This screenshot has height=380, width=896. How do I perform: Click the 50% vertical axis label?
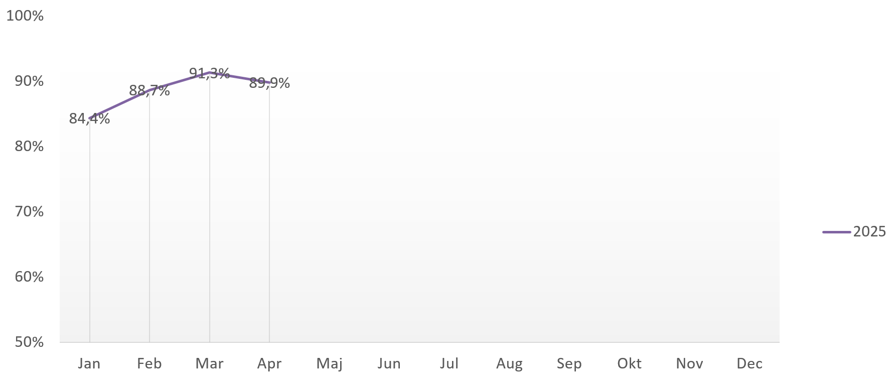29,342
